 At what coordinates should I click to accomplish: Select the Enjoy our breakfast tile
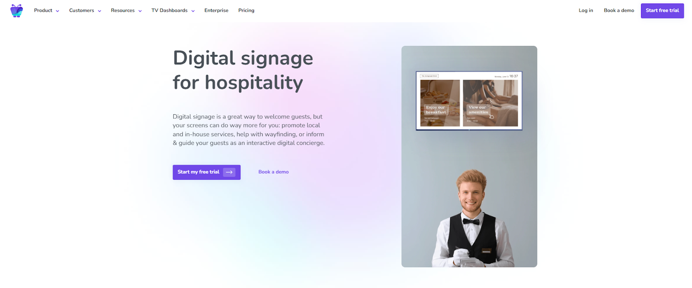coord(440,103)
